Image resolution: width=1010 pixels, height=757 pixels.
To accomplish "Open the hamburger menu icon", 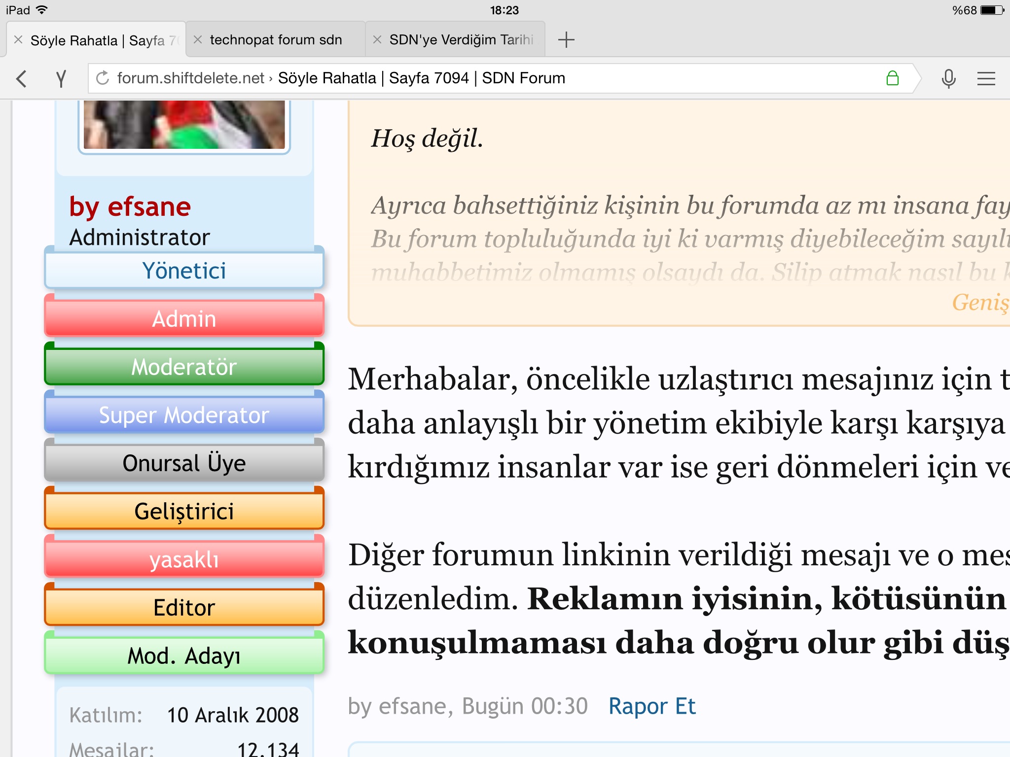I will click(986, 78).
